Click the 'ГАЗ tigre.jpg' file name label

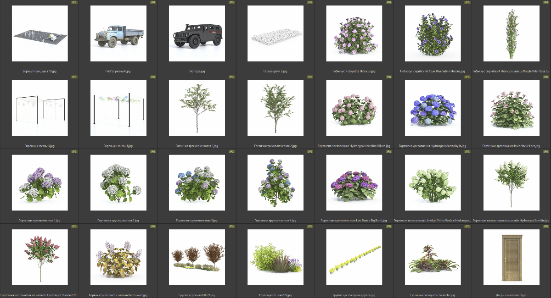(x=197, y=72)
